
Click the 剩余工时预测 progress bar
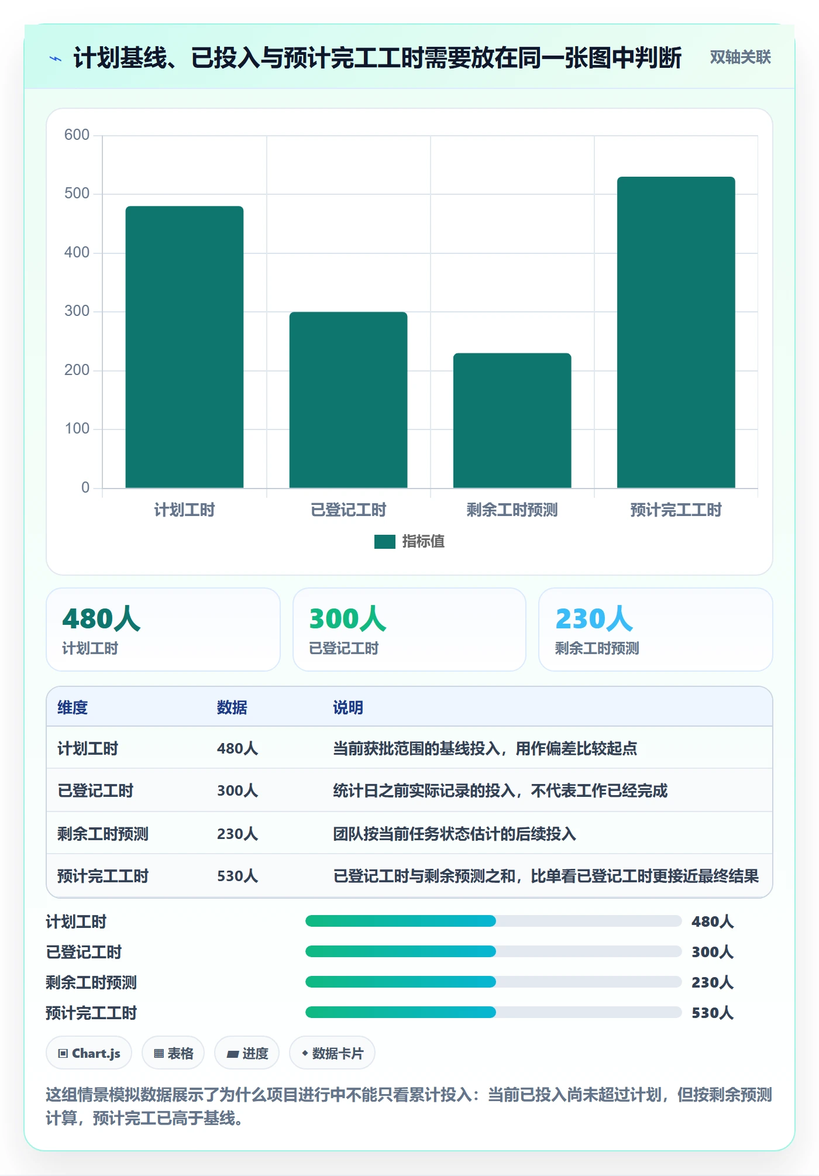click(x=493, y=982)
